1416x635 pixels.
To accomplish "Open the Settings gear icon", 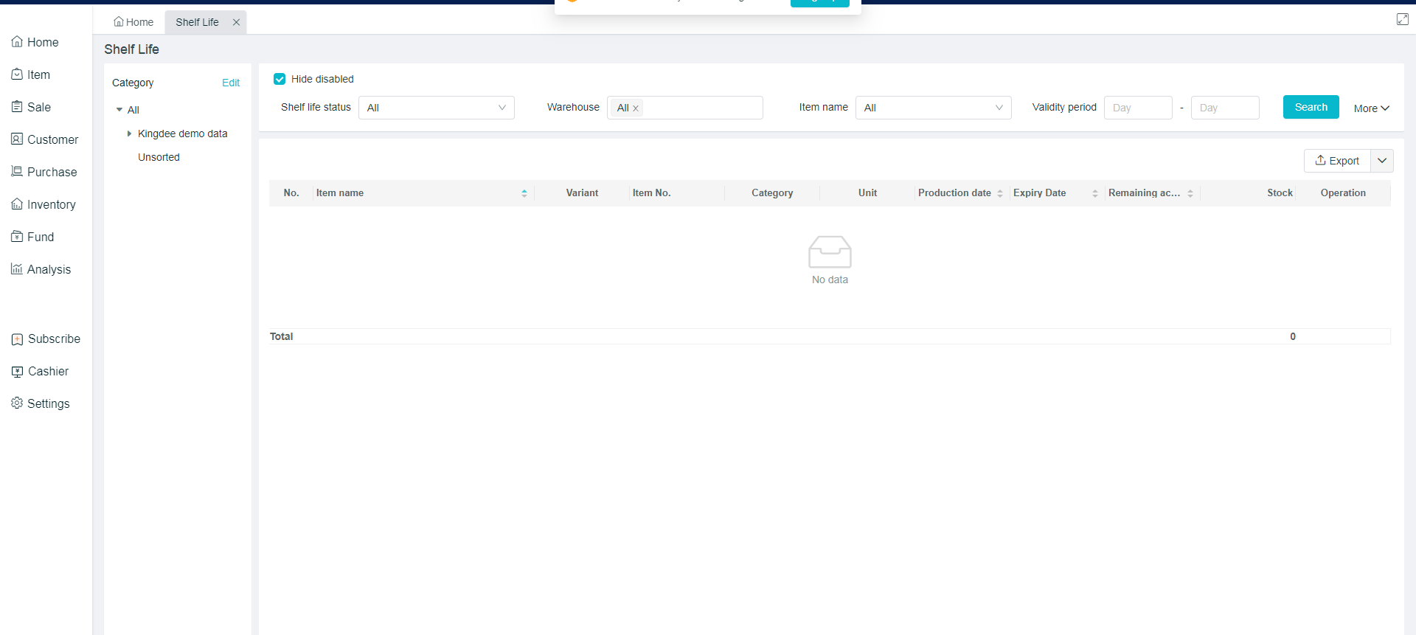I will (x=17, y=403).
